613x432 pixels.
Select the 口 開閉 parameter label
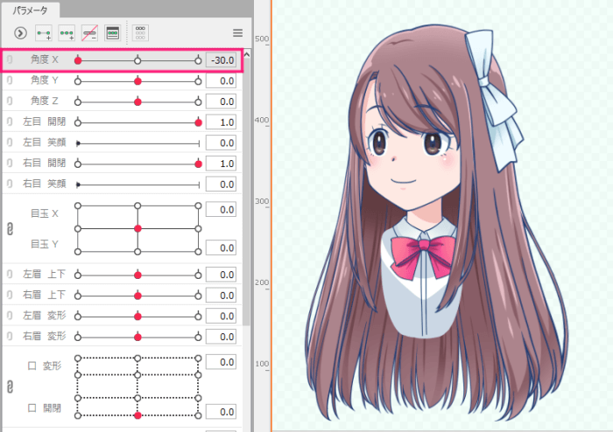(44, 408)
